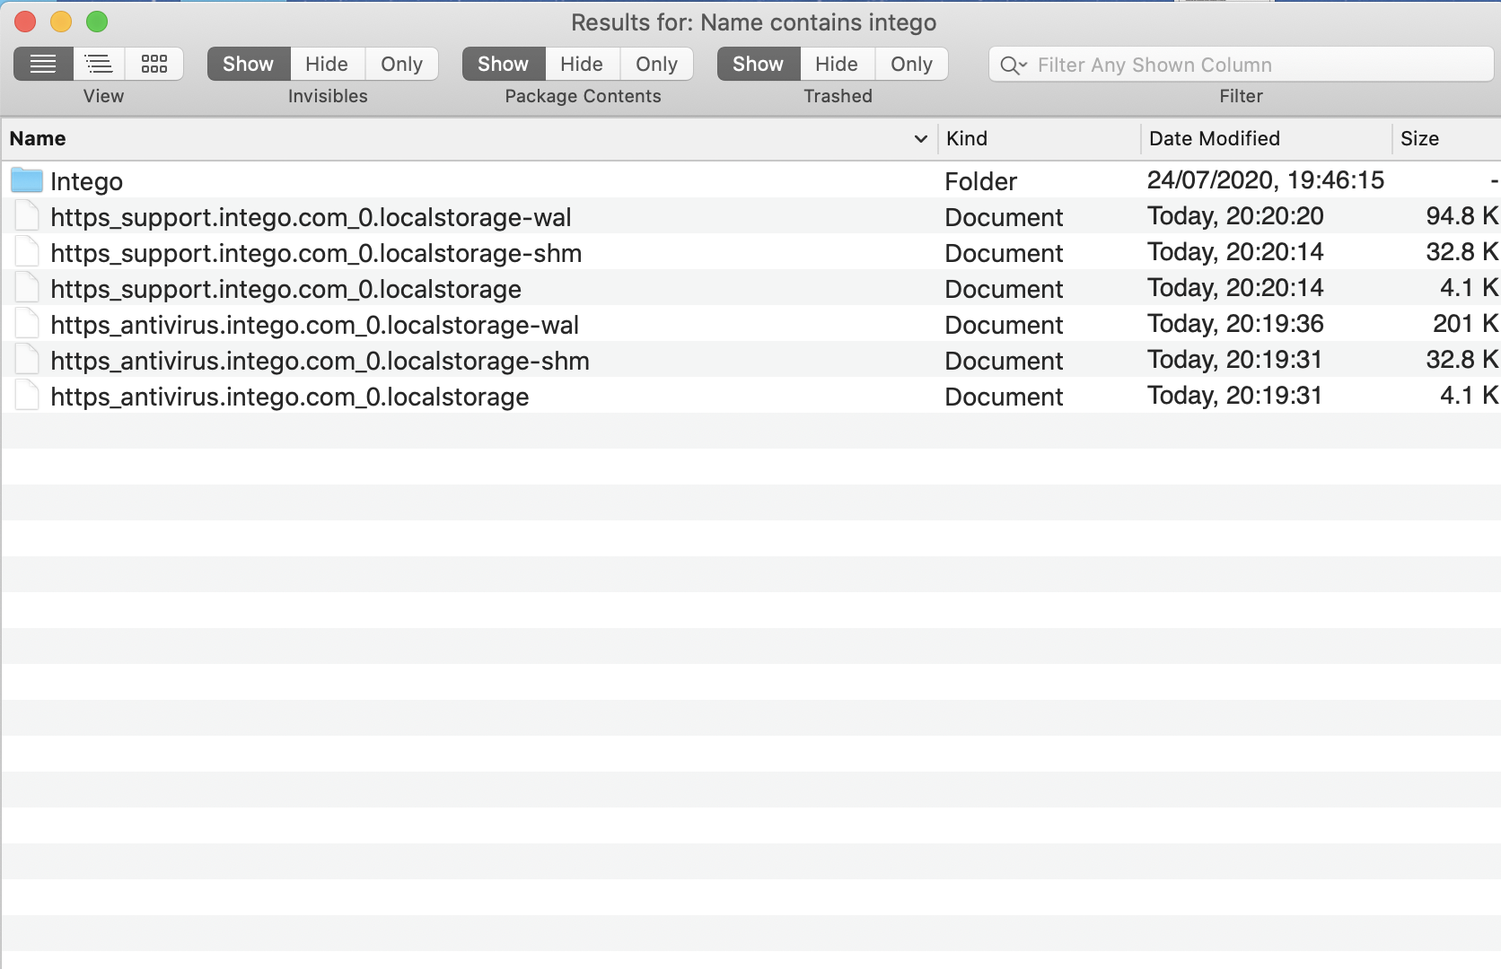Set Package Contents to Show
Image resolution: width=1501 pixels, height=969 pixels.
(x=504, y=64)
